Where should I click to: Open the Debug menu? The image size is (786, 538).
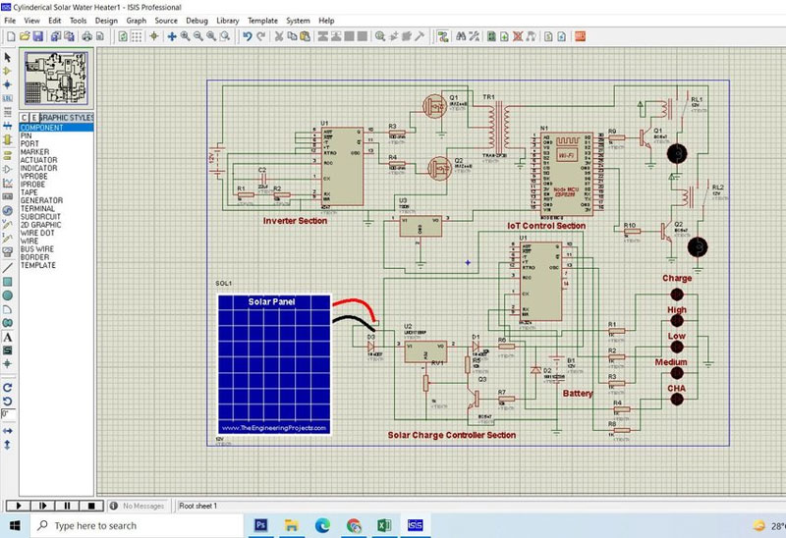(197, 21)
